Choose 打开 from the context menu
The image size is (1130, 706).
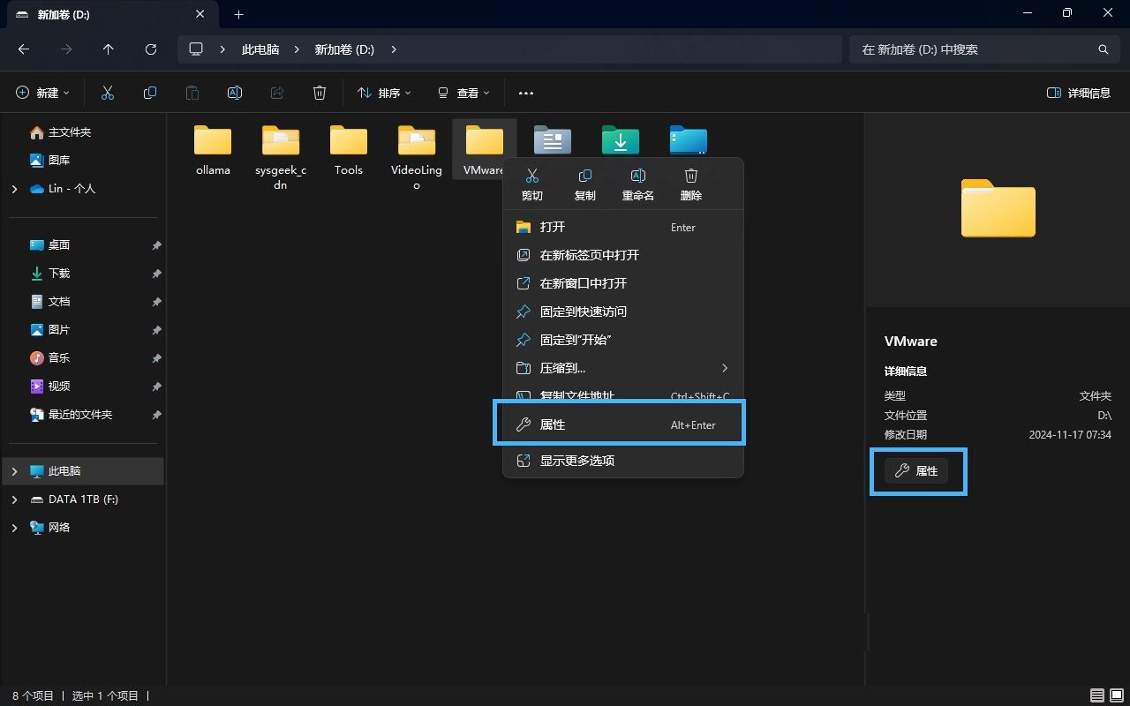coord(554,227)
